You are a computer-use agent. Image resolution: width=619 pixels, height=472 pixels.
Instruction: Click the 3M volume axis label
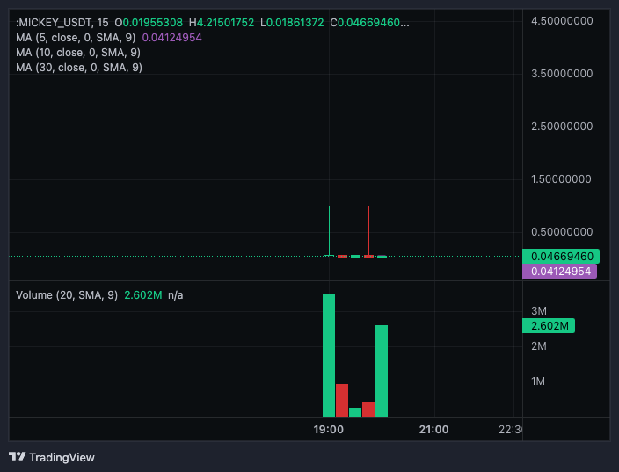(539, 311)
